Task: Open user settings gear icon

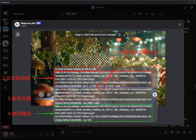Action: [x=52, y=134]
